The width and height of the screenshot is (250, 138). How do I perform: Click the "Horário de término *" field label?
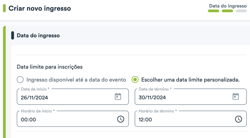tap(158, 111)
